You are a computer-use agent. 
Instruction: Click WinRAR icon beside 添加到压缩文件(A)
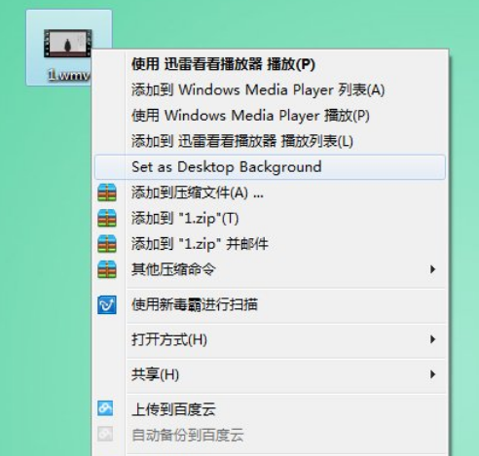107,193
